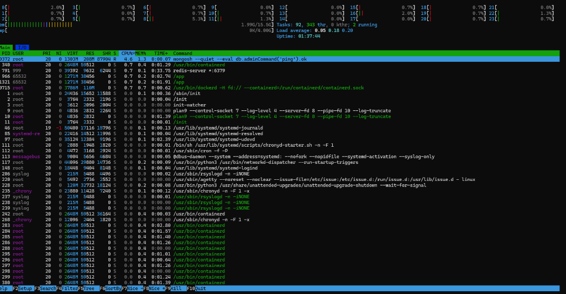
Task: Sort by the SHR column header
Action: [107, 54]
